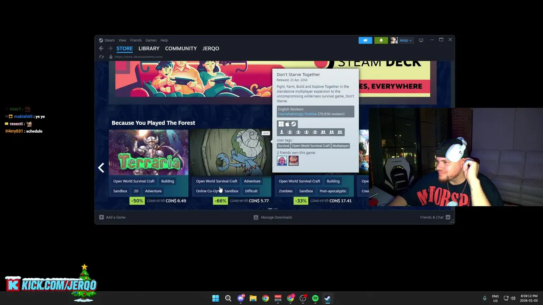Screen dimensions: 543x305
Task: Click the Zombies tag on the third card
Action: tap(285, 191)
